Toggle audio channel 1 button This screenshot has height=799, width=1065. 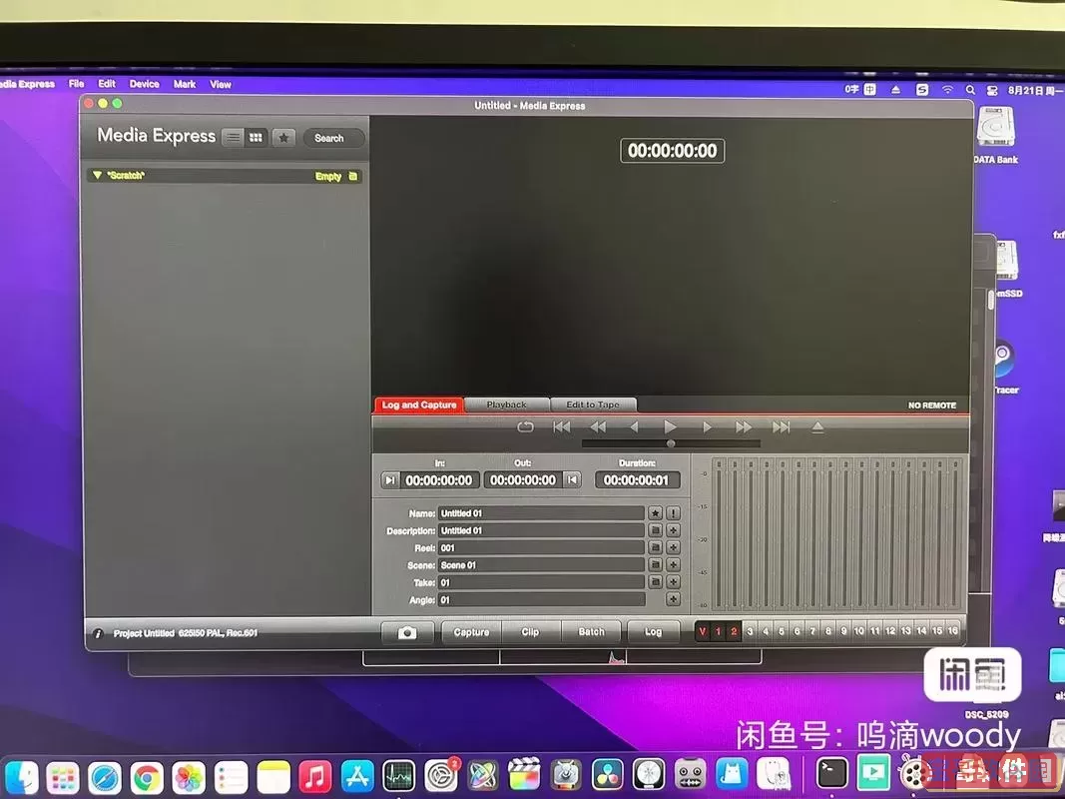718,632
